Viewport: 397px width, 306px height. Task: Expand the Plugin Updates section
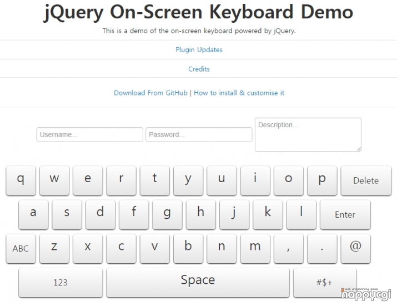tap(199, 49)
